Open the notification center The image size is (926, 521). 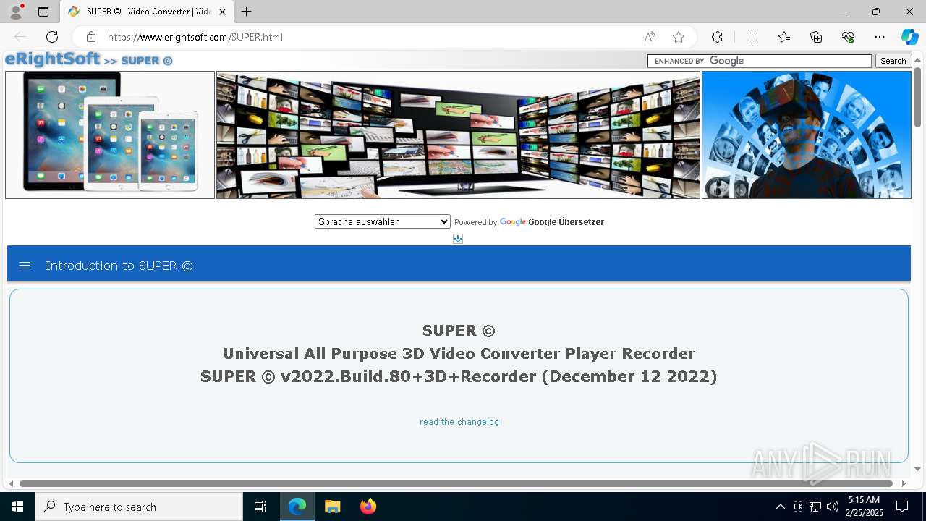pos(902,507)
